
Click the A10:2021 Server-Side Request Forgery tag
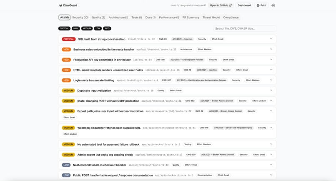pos(233,128)
